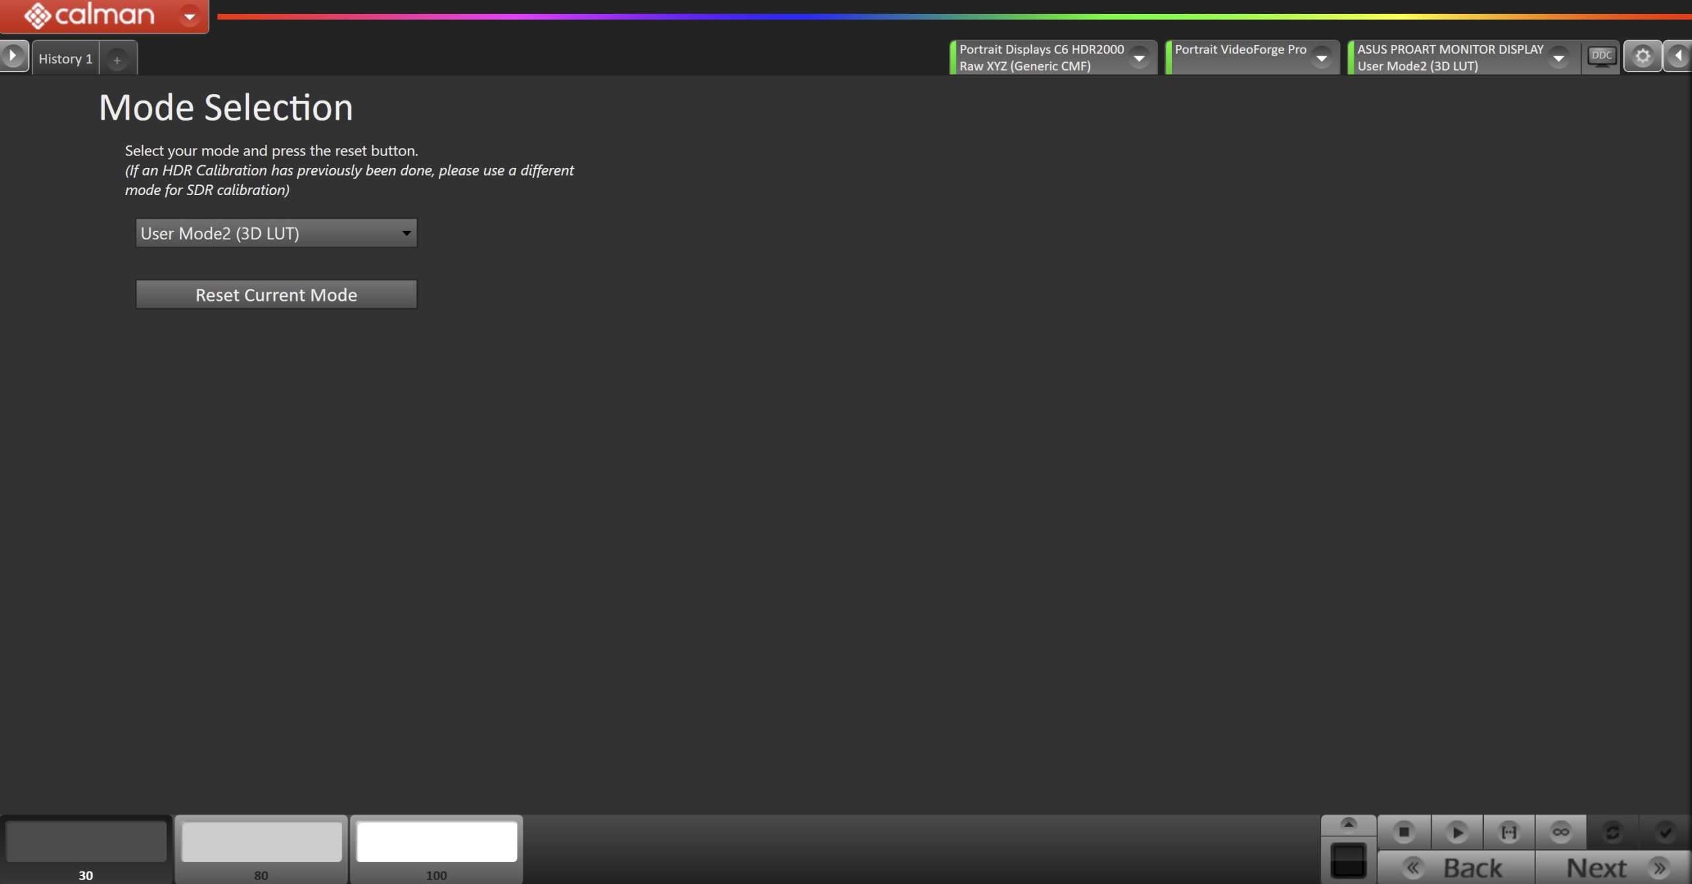Click the refresh arrows icon

(x=1613, y=832)
